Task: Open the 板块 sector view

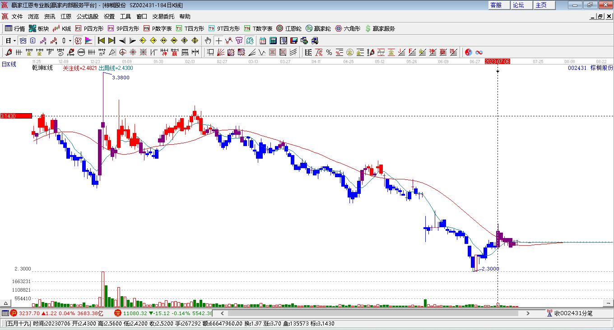Action: (x=39, y=28)
